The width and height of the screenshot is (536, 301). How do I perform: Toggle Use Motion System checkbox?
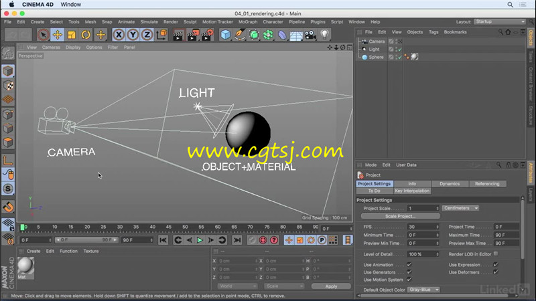point(409,280)
